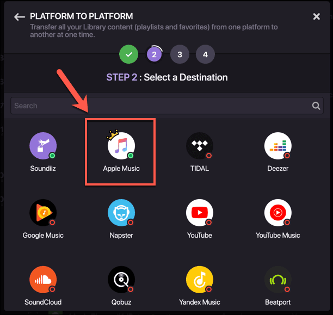
Task: Select the Google Music icon
Action: [x=42, y=213]
